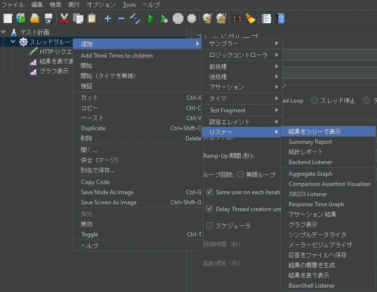Image resolution: width=377 pixels, height=292 pixels.
Task: Click the New test plan icon
Action: coord(8,18)
